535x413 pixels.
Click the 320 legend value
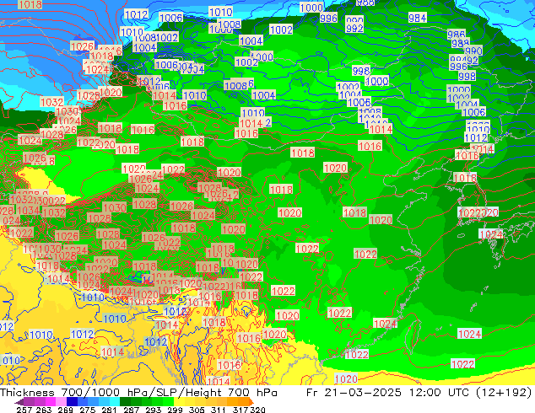(257, 410)
